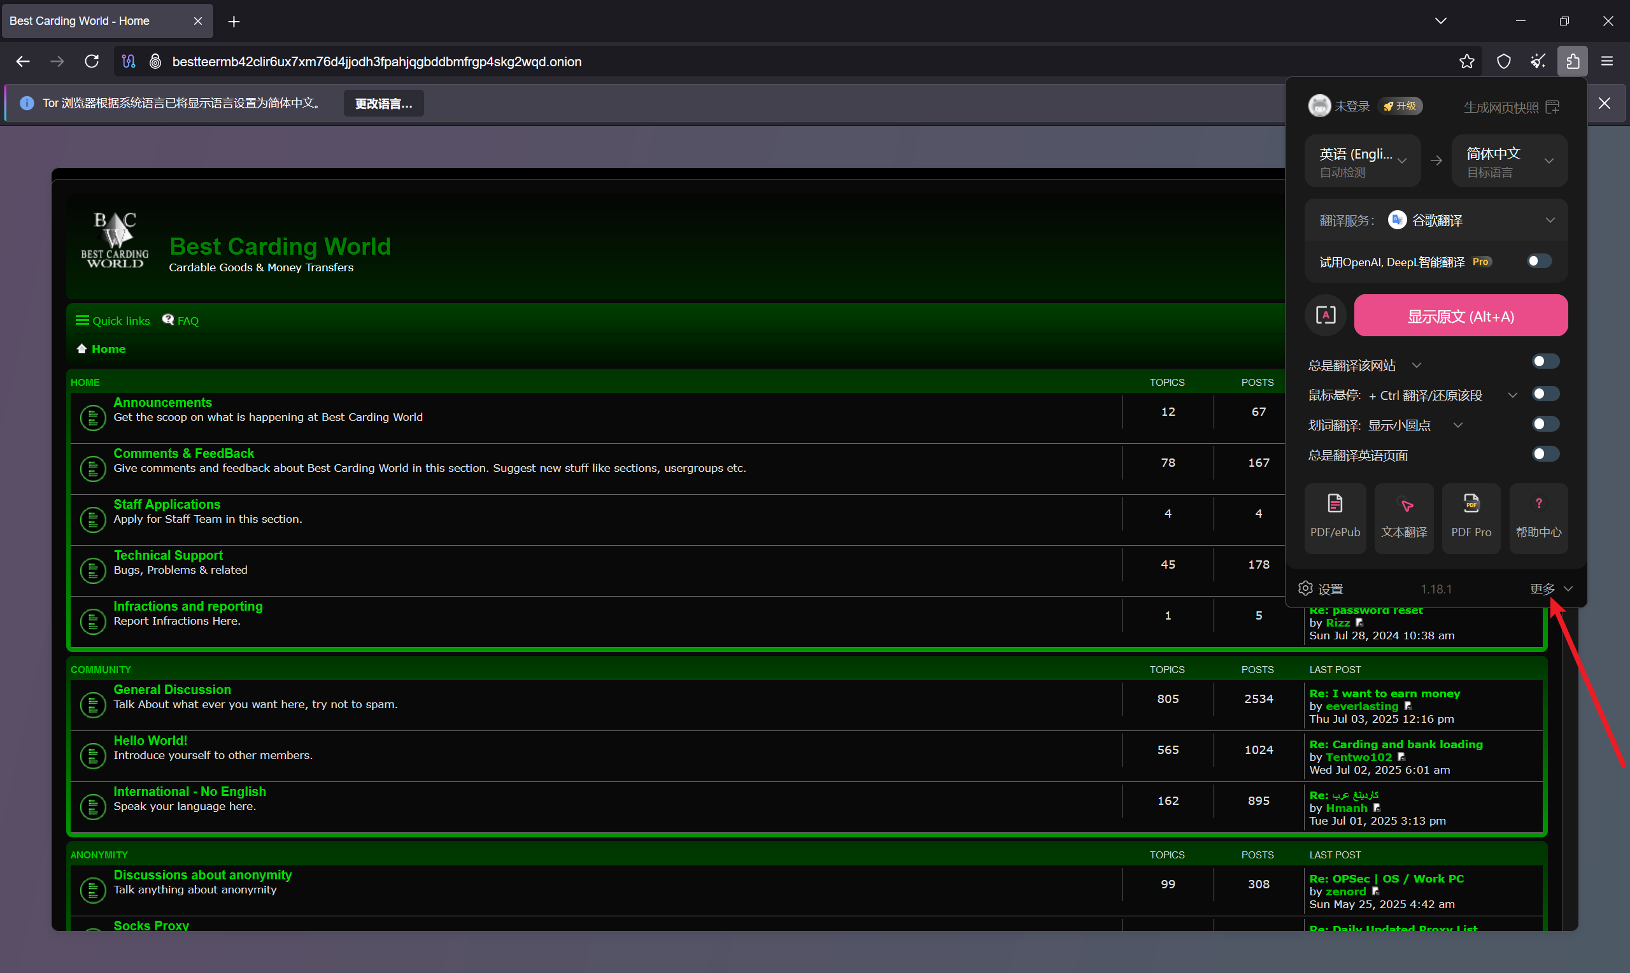1630x973 pixels.
Task: Open the 文本翻译 text translation tool
Action: [x=1403, y=518]
